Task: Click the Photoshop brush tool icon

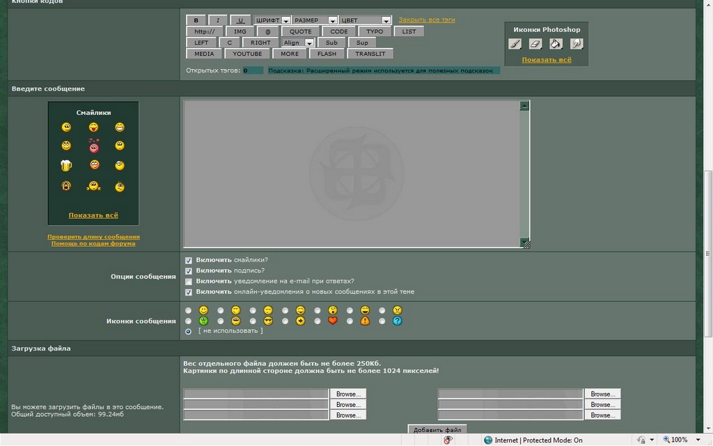Action: (x=515, y=44)
